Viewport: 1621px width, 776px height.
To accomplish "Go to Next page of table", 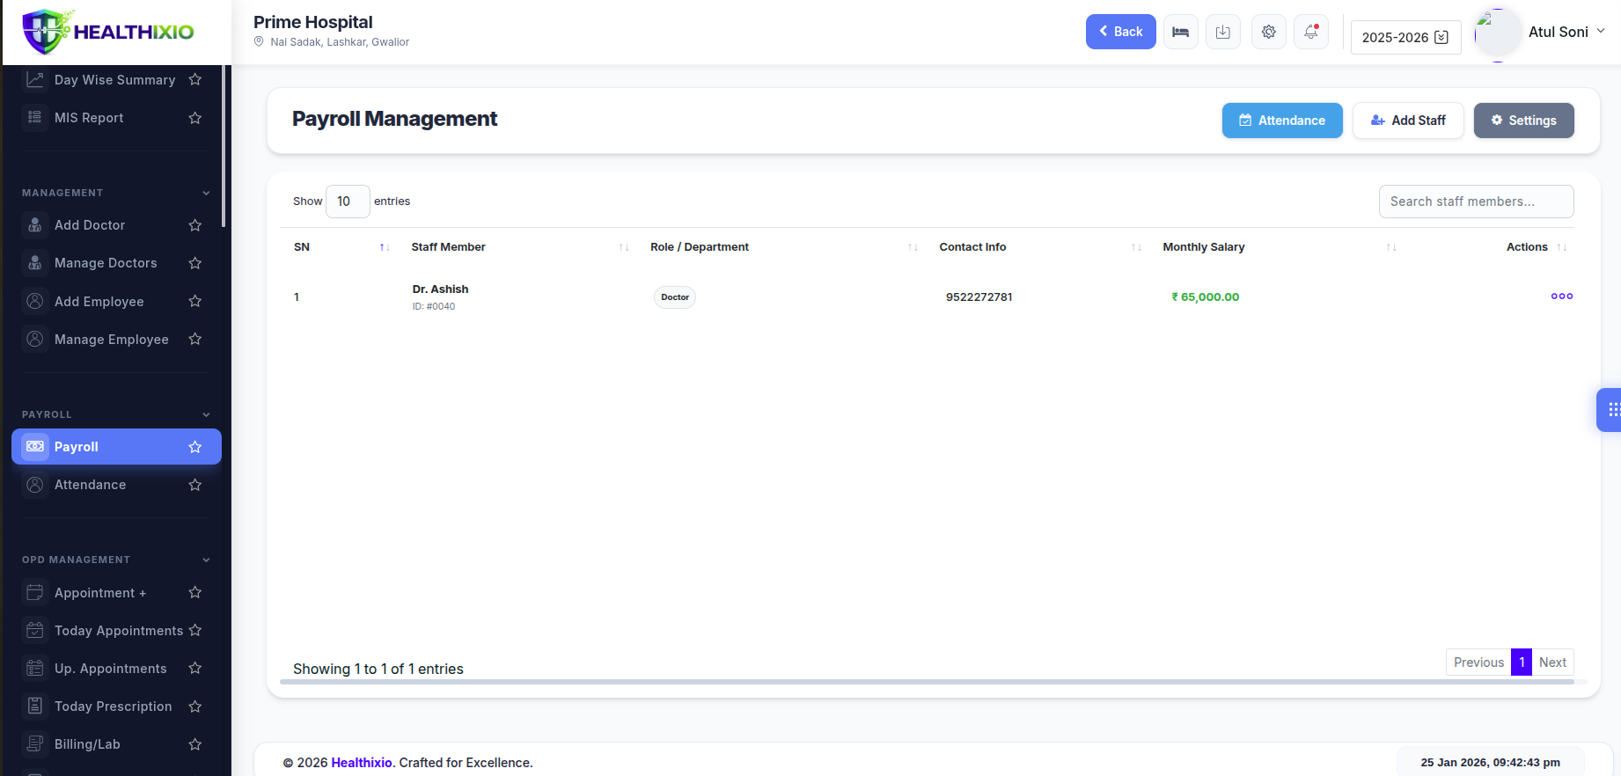I will tap(1552, 663).
